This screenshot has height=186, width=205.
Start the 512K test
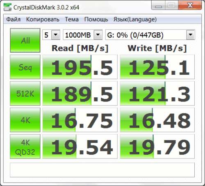25,94
